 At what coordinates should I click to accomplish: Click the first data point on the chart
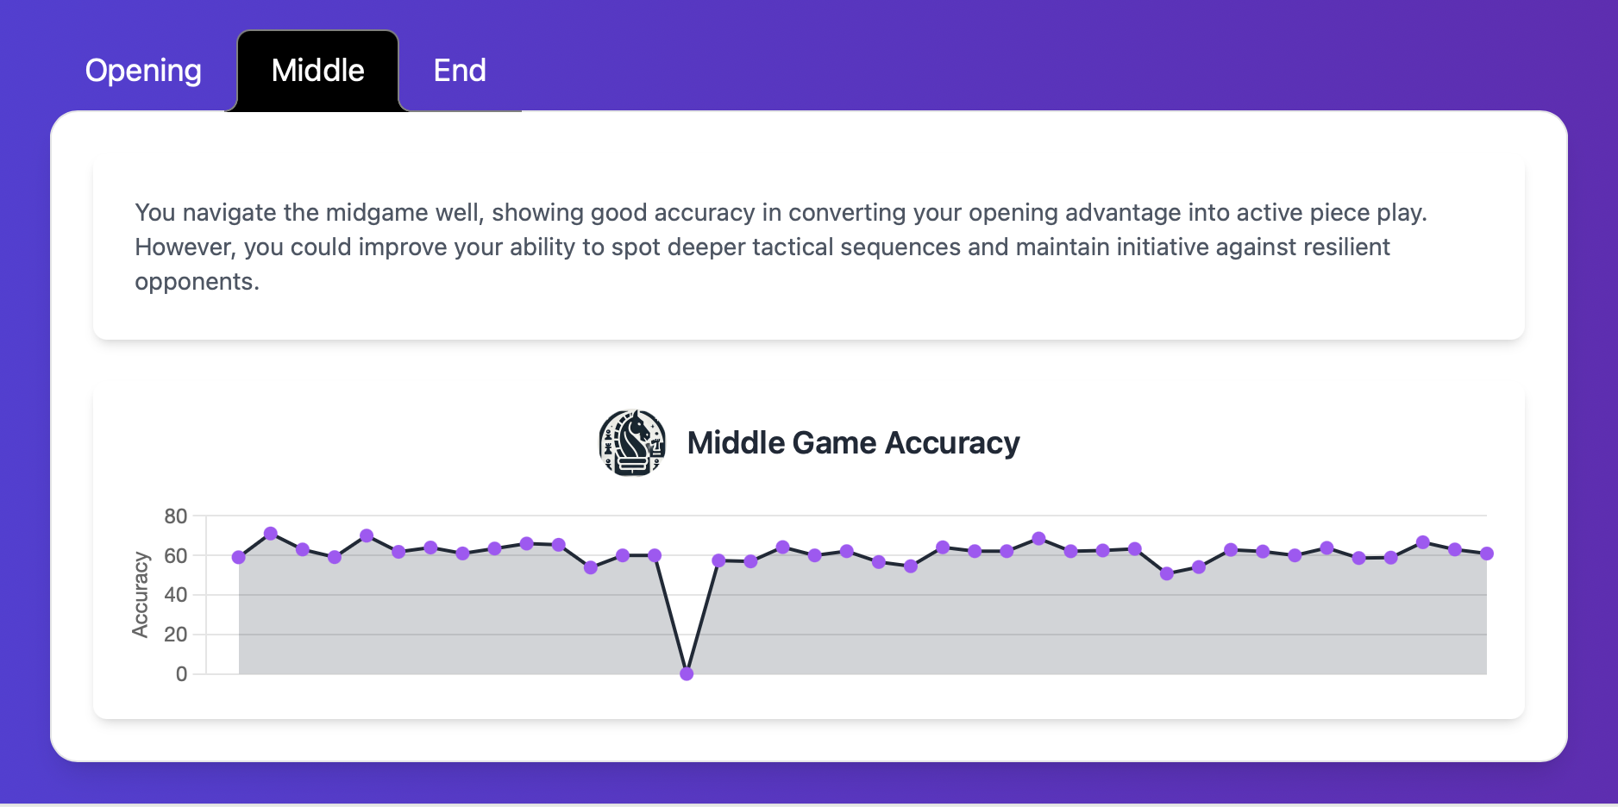click(x=239, y=557)
